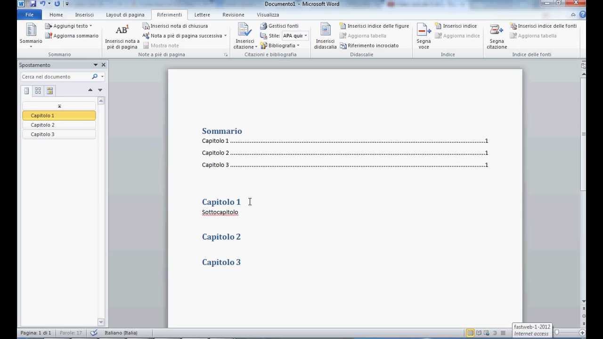Open the Layout di pagina tab

tap(125, 15)
